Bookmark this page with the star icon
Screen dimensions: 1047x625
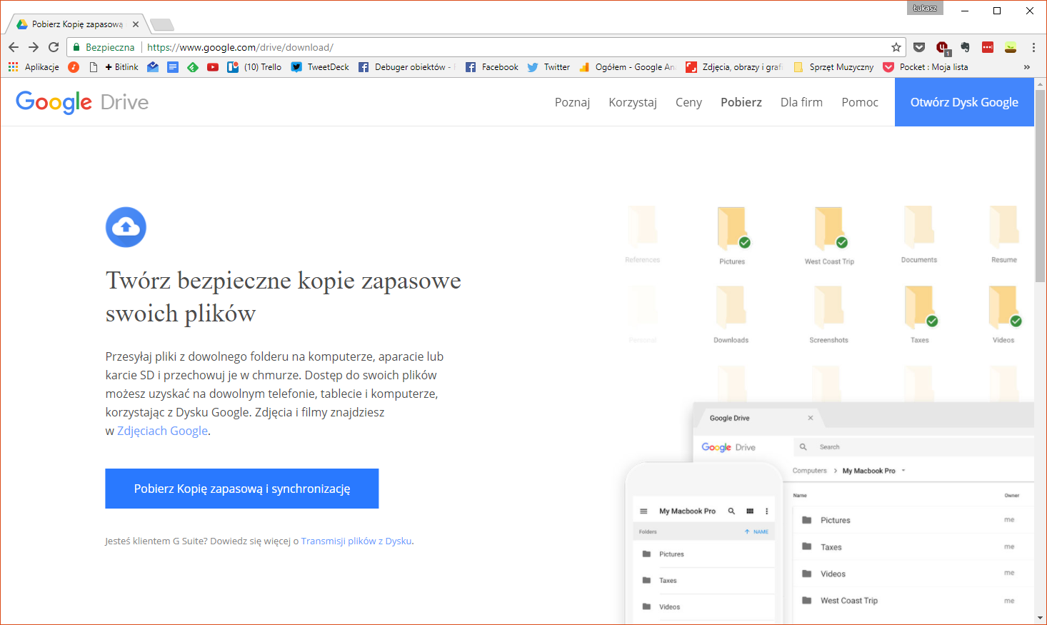point(896,47)
